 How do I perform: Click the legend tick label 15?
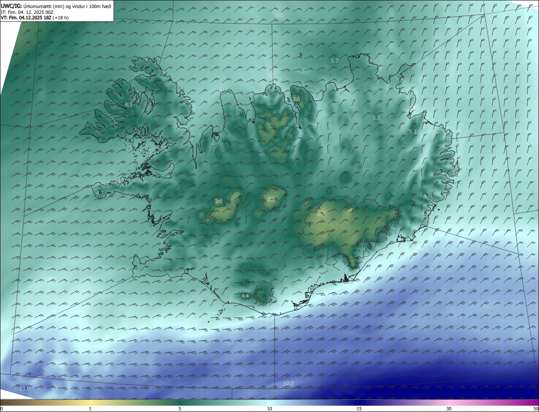point(359,409)
